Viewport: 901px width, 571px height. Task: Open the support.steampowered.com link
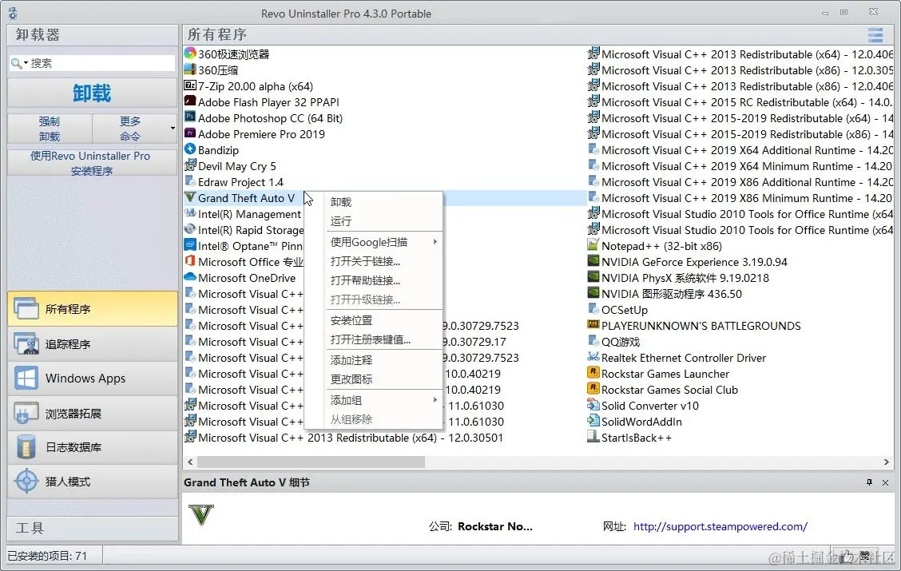click(720, 526)
